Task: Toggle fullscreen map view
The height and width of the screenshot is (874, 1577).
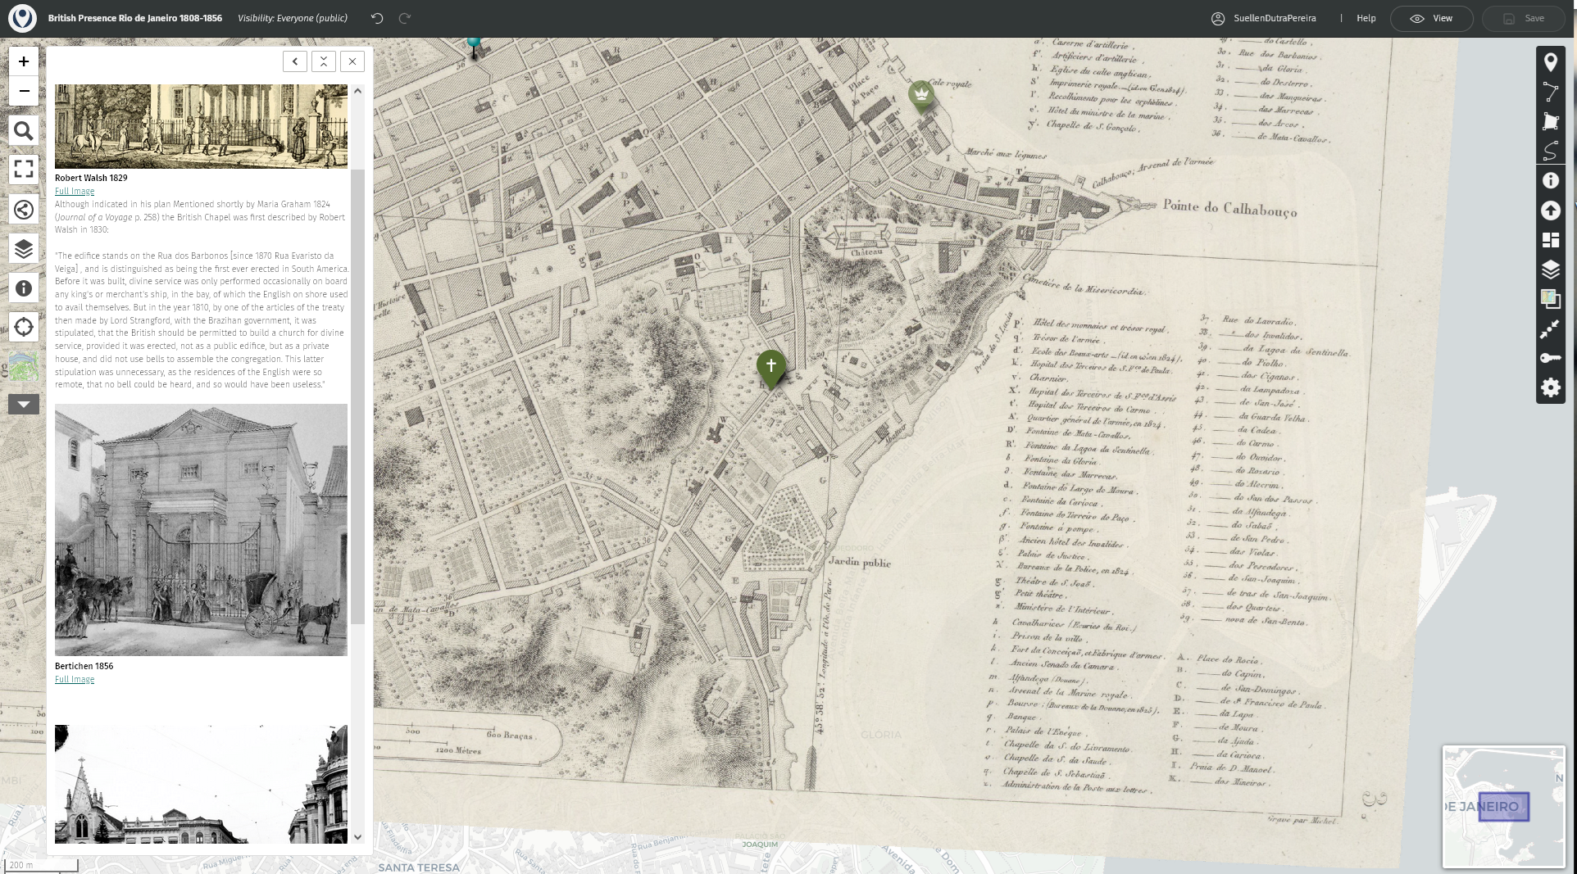Action: point(24,169)
